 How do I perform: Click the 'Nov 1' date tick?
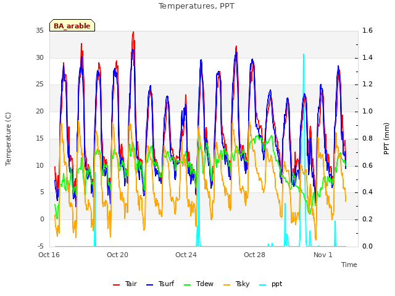point(323,255)
